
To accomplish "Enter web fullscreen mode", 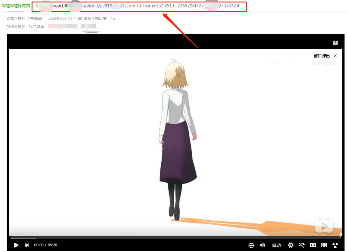I will (x=324, y=245).
